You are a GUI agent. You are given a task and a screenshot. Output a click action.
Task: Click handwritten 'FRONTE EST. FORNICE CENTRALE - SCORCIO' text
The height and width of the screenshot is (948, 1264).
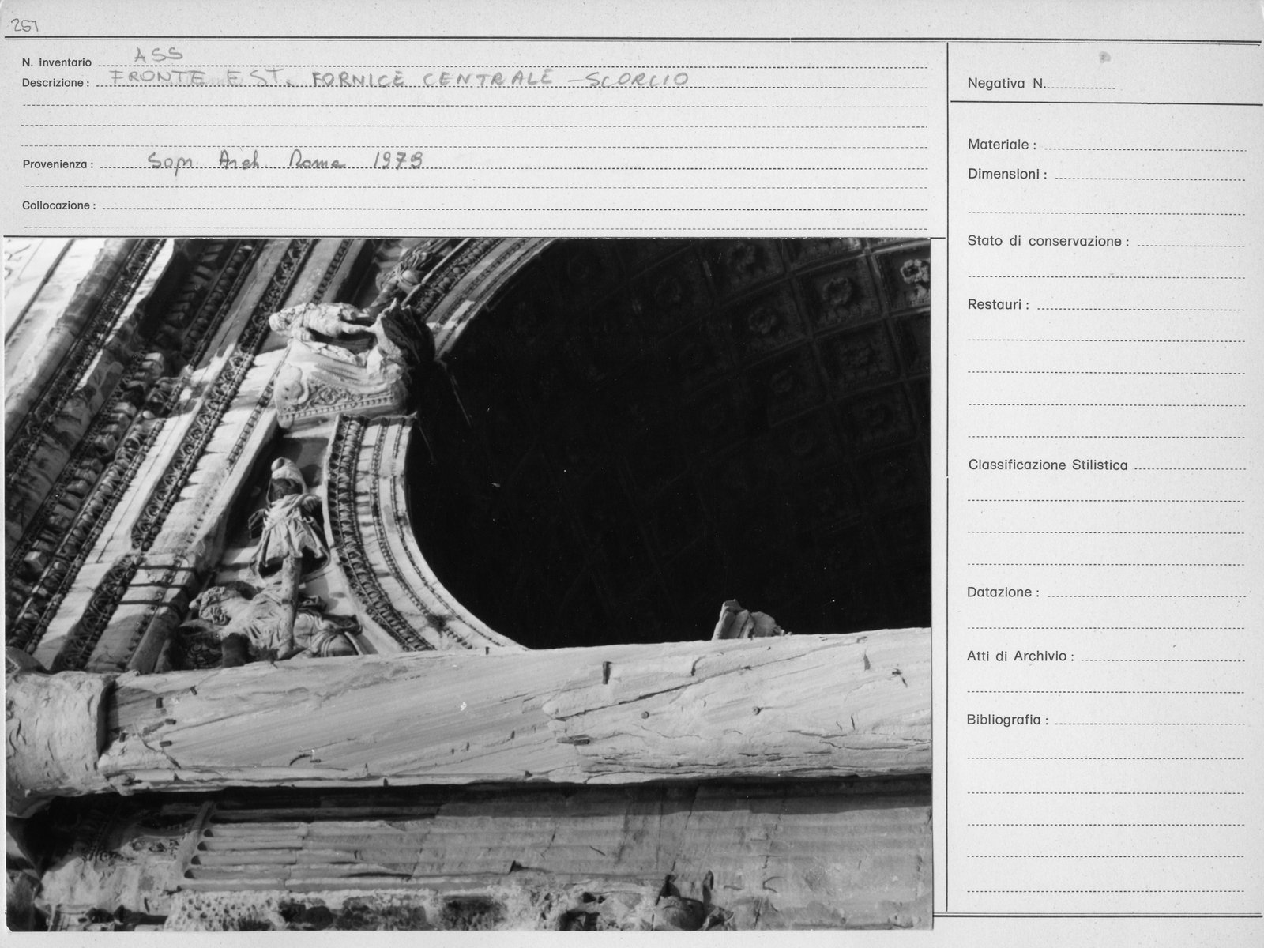point(399,78)
